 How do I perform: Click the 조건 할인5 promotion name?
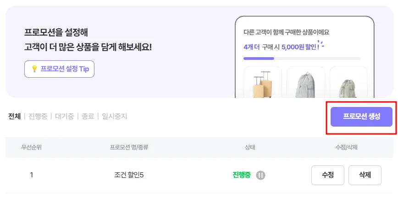(x=129, y=175)
